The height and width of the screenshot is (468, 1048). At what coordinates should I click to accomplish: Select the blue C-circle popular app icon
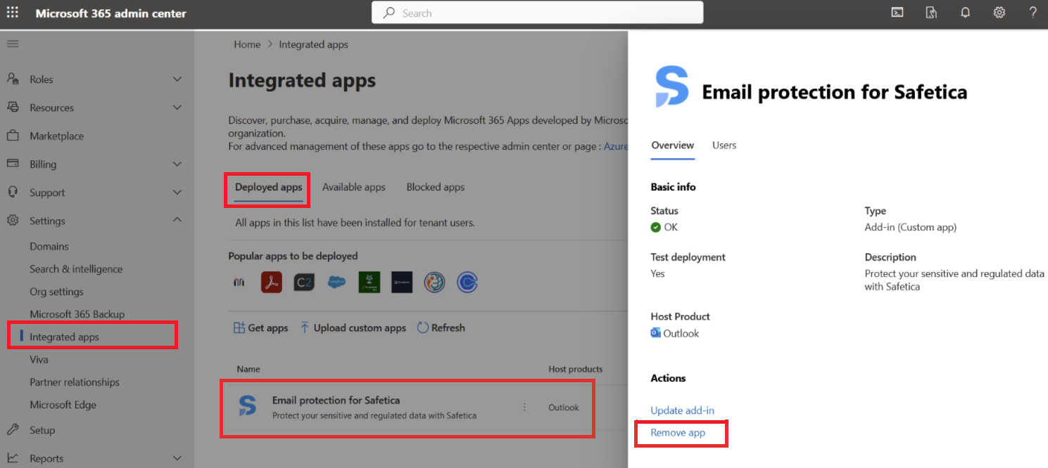[x=467, y=282]
